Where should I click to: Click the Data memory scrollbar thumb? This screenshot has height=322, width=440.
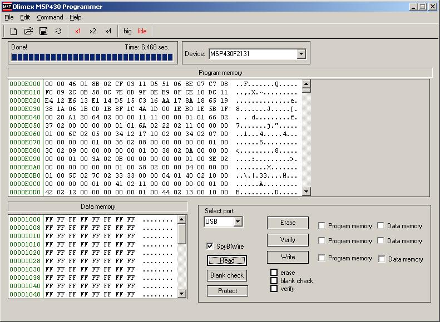tap(182, 234)
